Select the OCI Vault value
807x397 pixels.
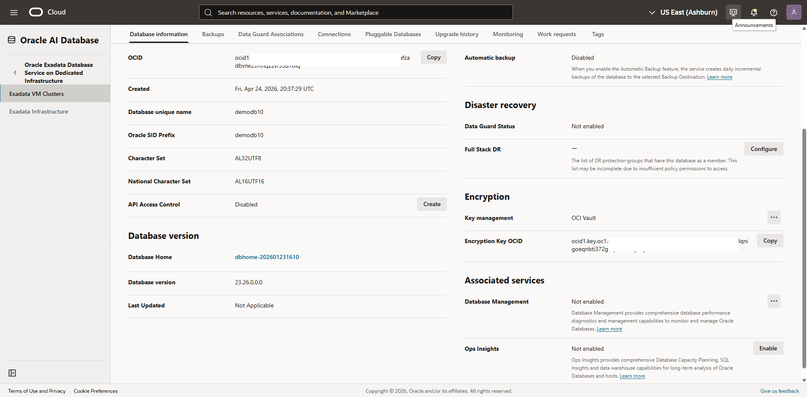click(x=583, y=218)
